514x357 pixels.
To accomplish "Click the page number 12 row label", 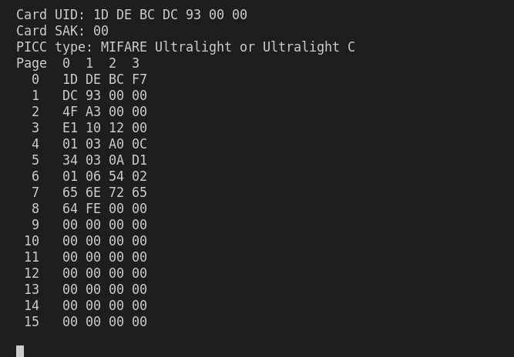I will point(32,273).
